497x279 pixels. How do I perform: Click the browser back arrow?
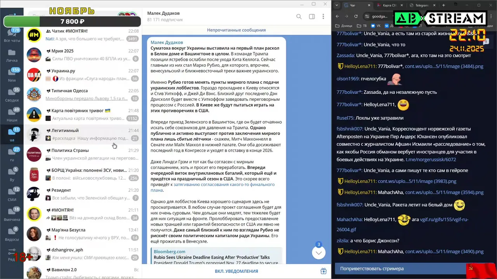click(337, 16)
